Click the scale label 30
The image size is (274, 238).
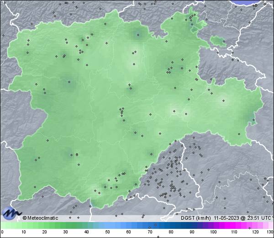[65, 232]
